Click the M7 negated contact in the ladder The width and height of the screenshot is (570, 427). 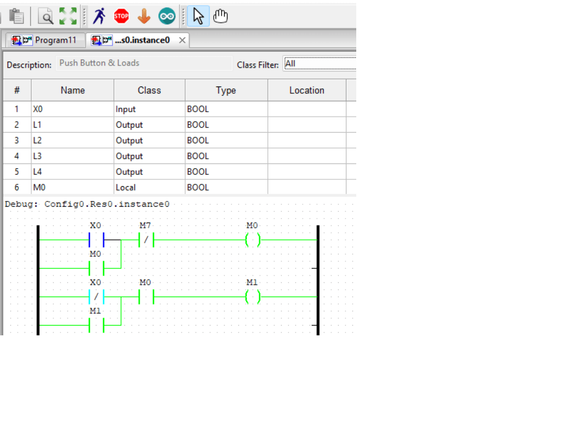tap(146, 240)
